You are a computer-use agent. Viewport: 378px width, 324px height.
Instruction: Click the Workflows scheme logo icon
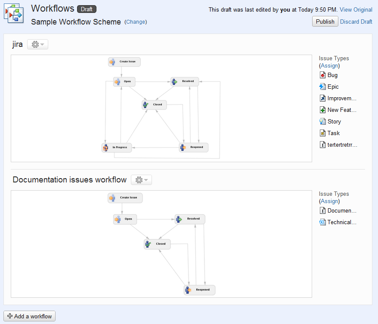[14, 13]
